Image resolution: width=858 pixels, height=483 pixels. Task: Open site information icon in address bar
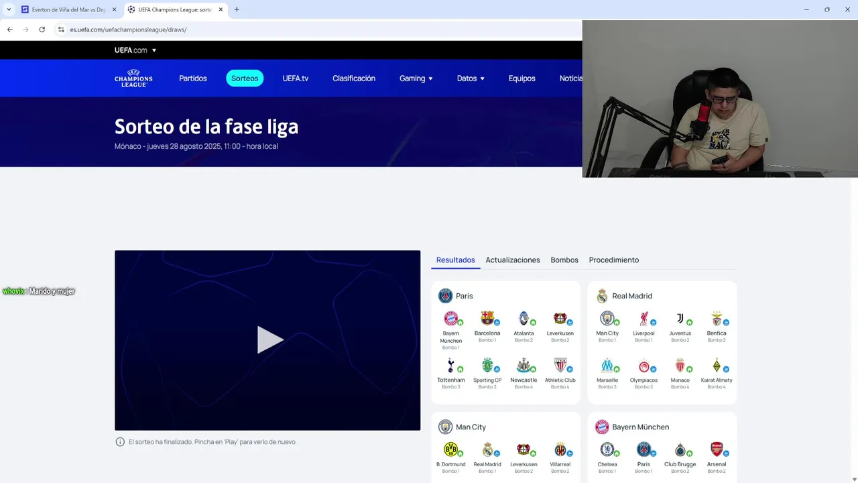click(x=60, y=30)
